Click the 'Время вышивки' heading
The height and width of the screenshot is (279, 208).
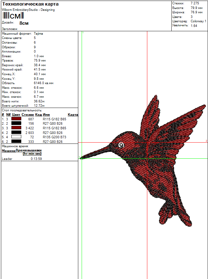tap(29, 150)
